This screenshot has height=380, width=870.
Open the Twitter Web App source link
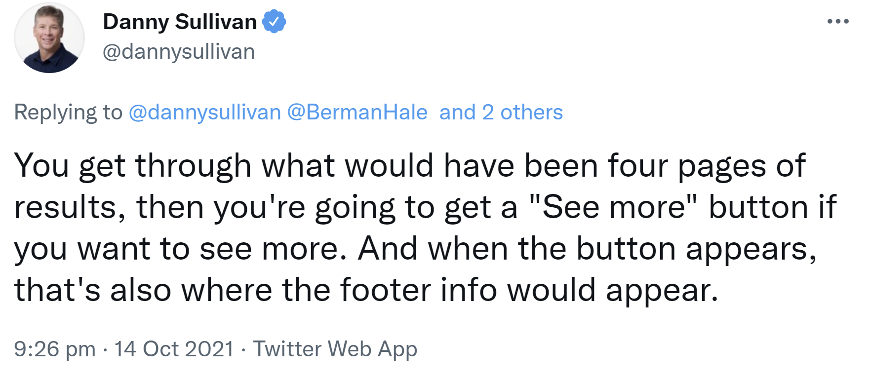click(335, 349)
